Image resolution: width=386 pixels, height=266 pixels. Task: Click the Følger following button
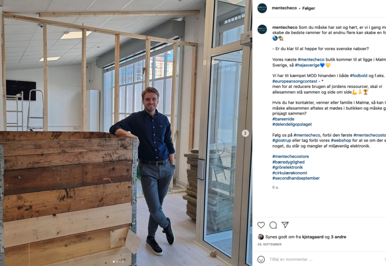(x=308, y=8)
